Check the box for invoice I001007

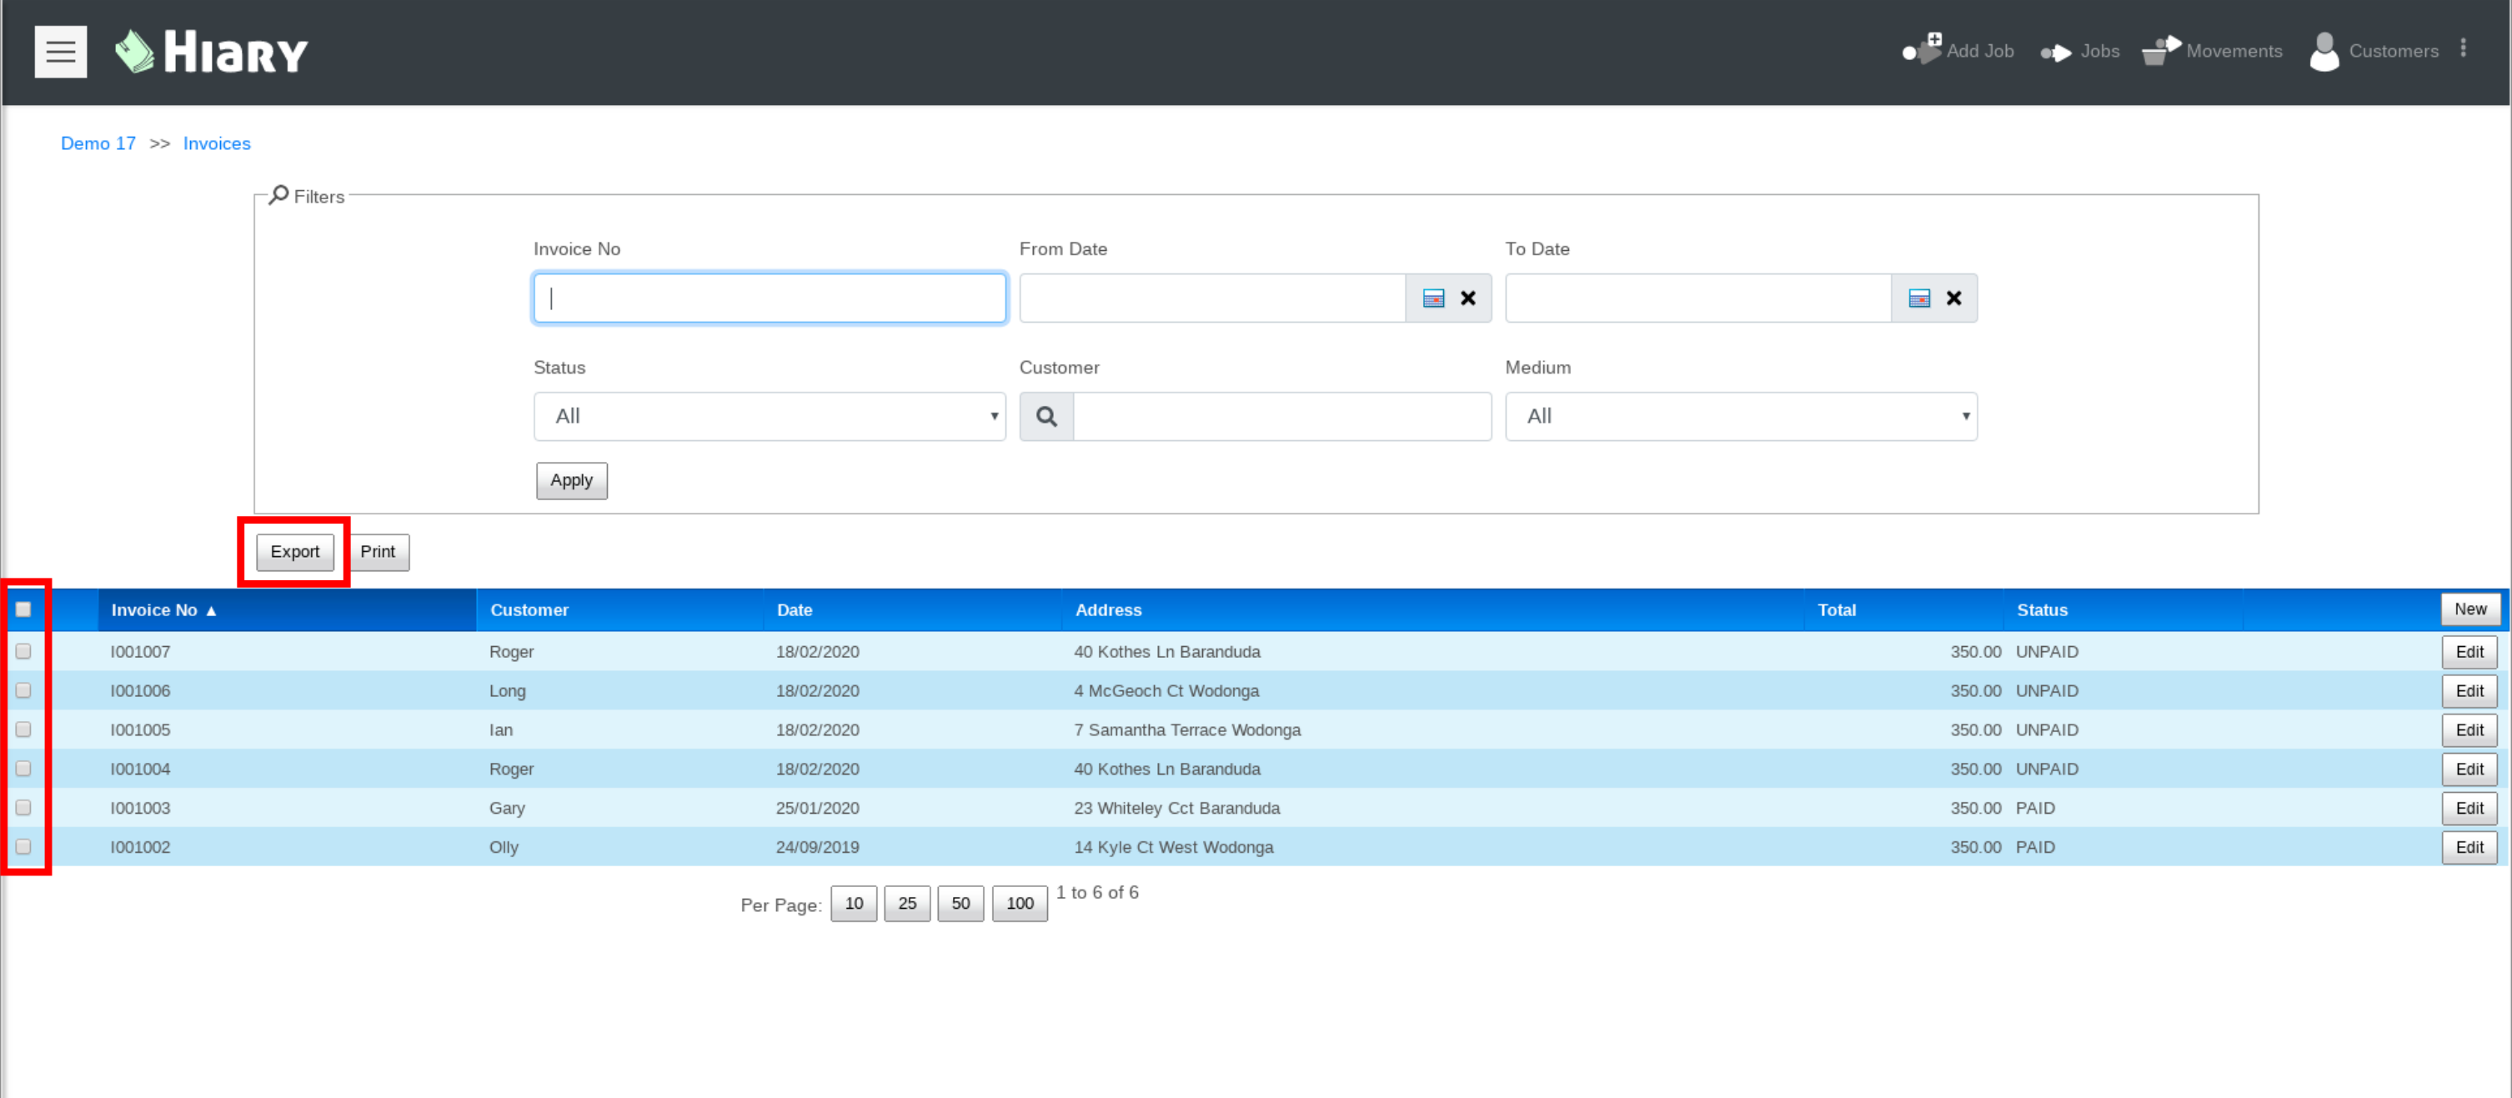point(23,651)
